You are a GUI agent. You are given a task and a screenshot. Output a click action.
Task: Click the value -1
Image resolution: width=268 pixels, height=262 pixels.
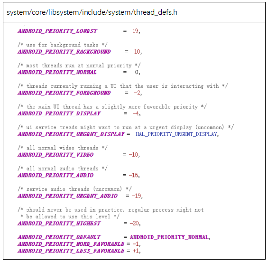(136, 243)
